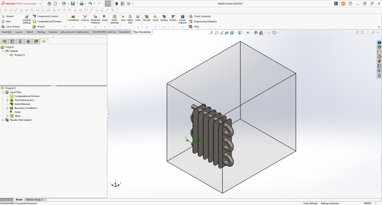The width and height of the screenshot is (382, 205).
Task: Open Mesh Settings
Action: click(x=115, y=19)
